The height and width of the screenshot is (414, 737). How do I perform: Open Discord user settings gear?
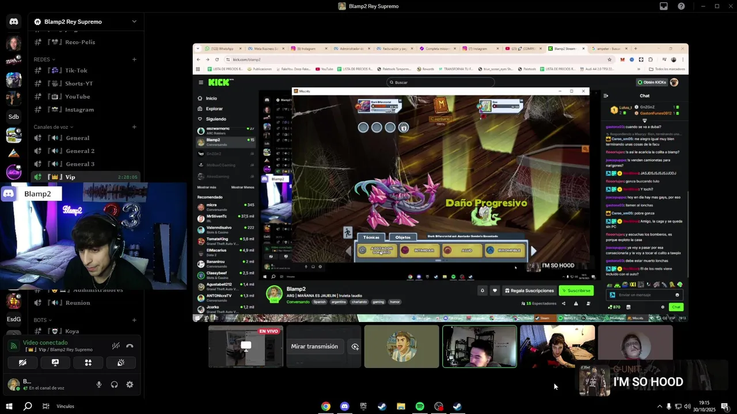[x=130, y=385]
